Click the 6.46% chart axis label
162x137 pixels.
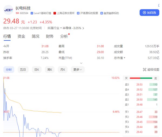[116, 112]
